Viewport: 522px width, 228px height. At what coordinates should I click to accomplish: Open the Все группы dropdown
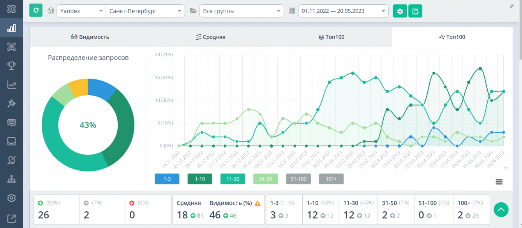(x=242, y=11)
